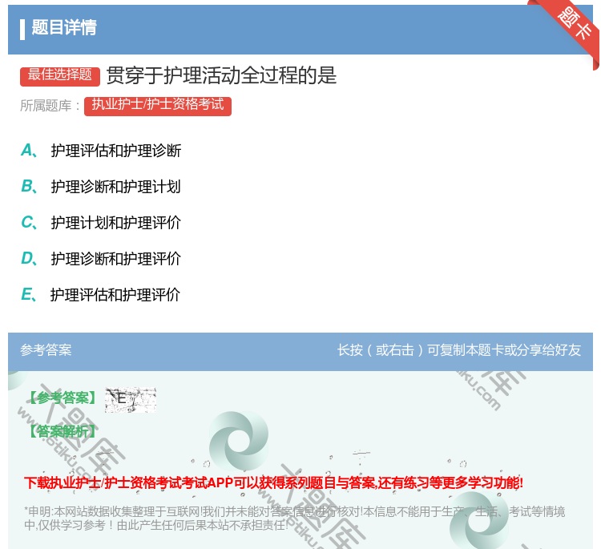601x549 pixels.
Task: Click the red APP download promotion link
Action: point(274,482)
